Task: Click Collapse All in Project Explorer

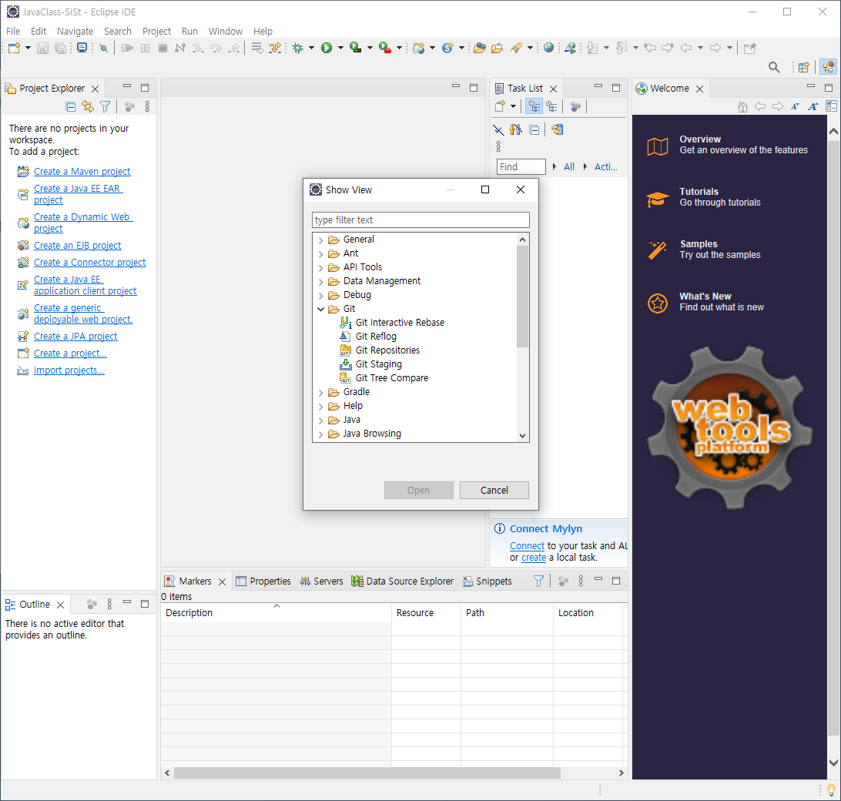Action: (71, 107)
